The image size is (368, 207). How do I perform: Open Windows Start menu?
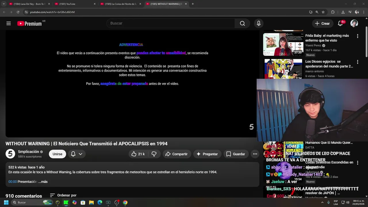coord(6,202)
